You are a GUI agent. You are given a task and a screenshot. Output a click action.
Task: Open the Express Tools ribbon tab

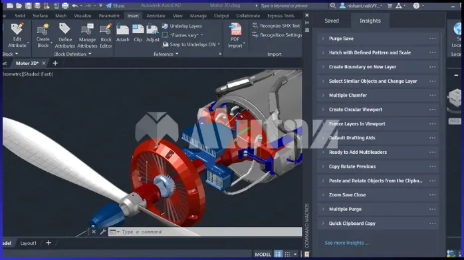click(281, 16)
